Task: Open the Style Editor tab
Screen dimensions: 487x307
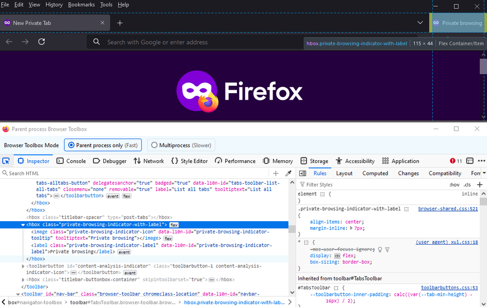Action: pos(190,161)
